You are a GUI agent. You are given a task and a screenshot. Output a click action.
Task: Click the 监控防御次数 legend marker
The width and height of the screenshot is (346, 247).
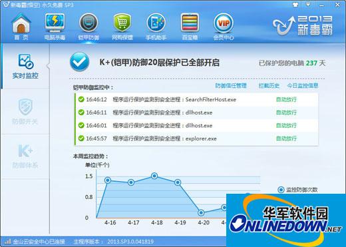click(x=281, y=190)
